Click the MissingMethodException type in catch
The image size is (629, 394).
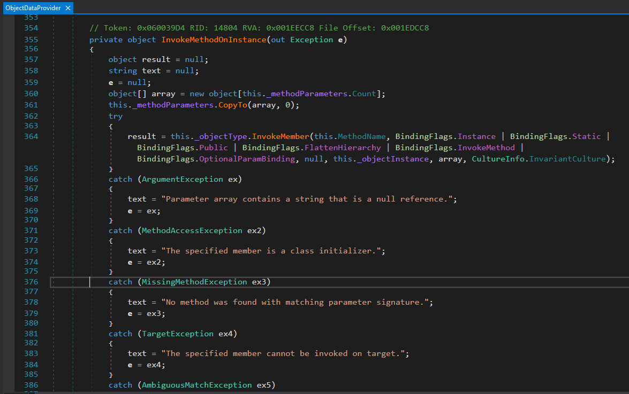(x=194, y=282)
